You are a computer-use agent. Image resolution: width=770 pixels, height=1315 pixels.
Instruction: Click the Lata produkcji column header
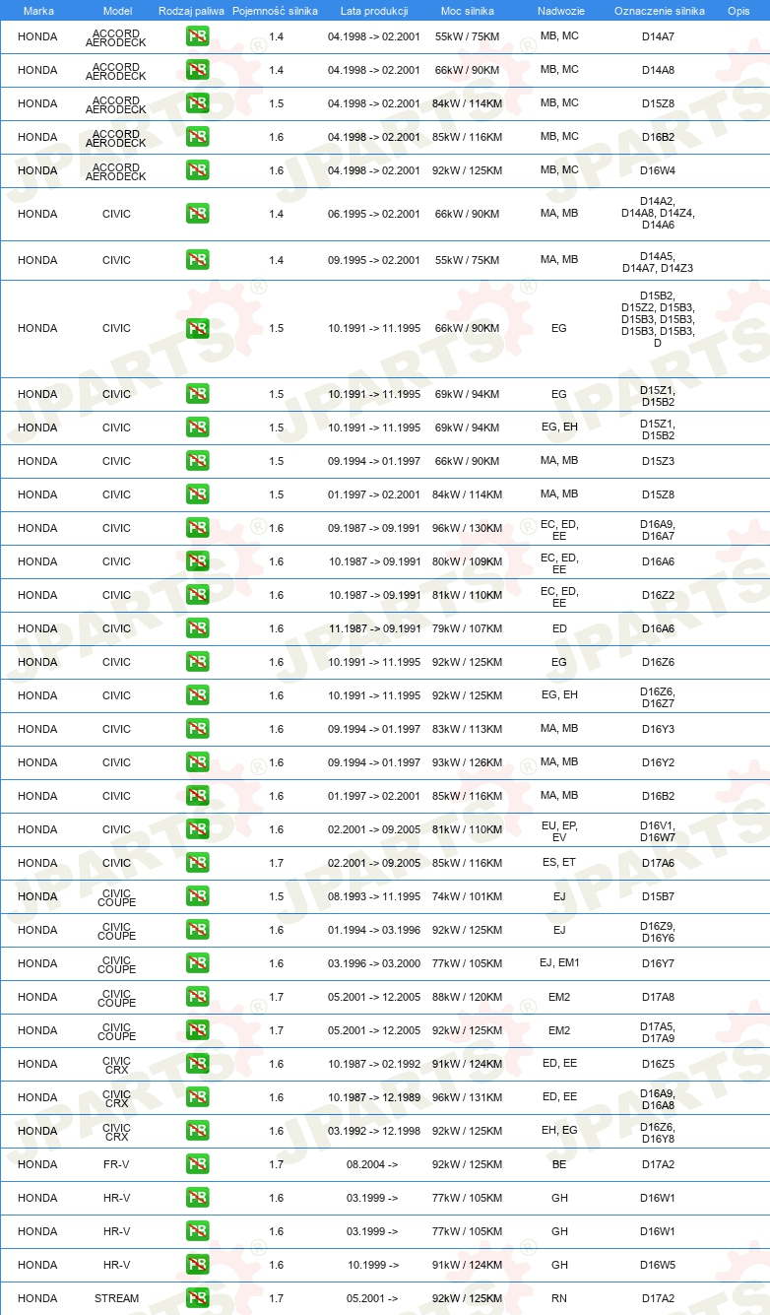pos(374,10)
